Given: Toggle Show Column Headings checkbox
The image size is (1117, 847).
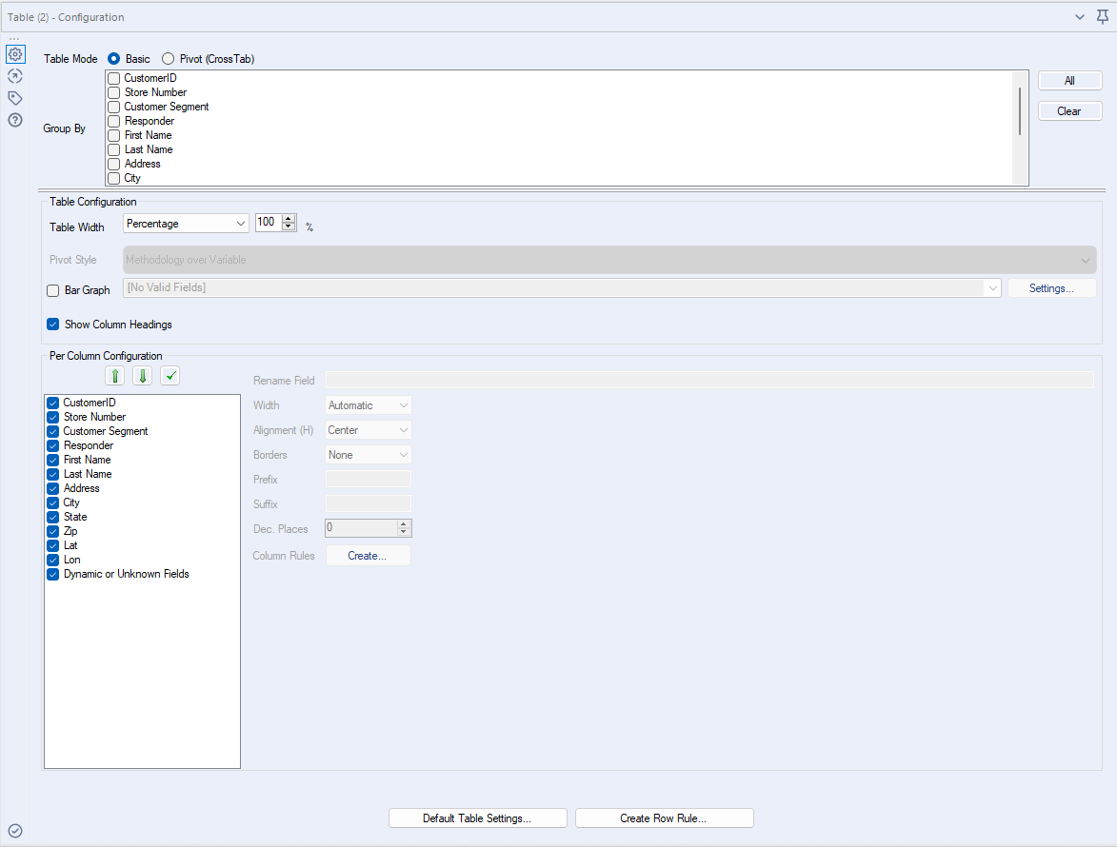Looking at the screenshot, I should (x=52, y=325).
